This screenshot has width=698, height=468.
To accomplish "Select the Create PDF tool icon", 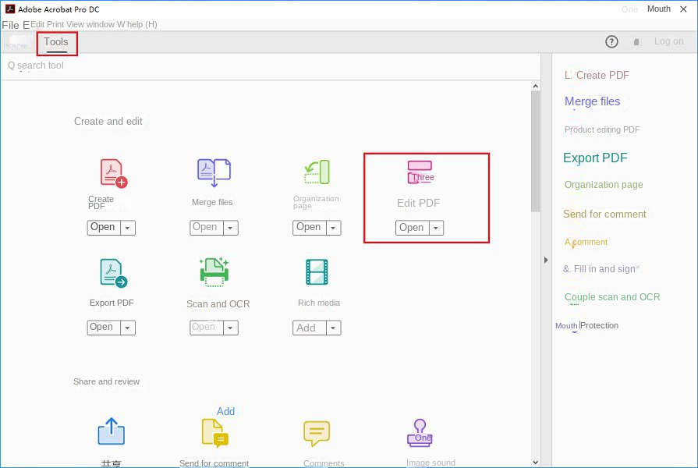I will tap(112, 171).
